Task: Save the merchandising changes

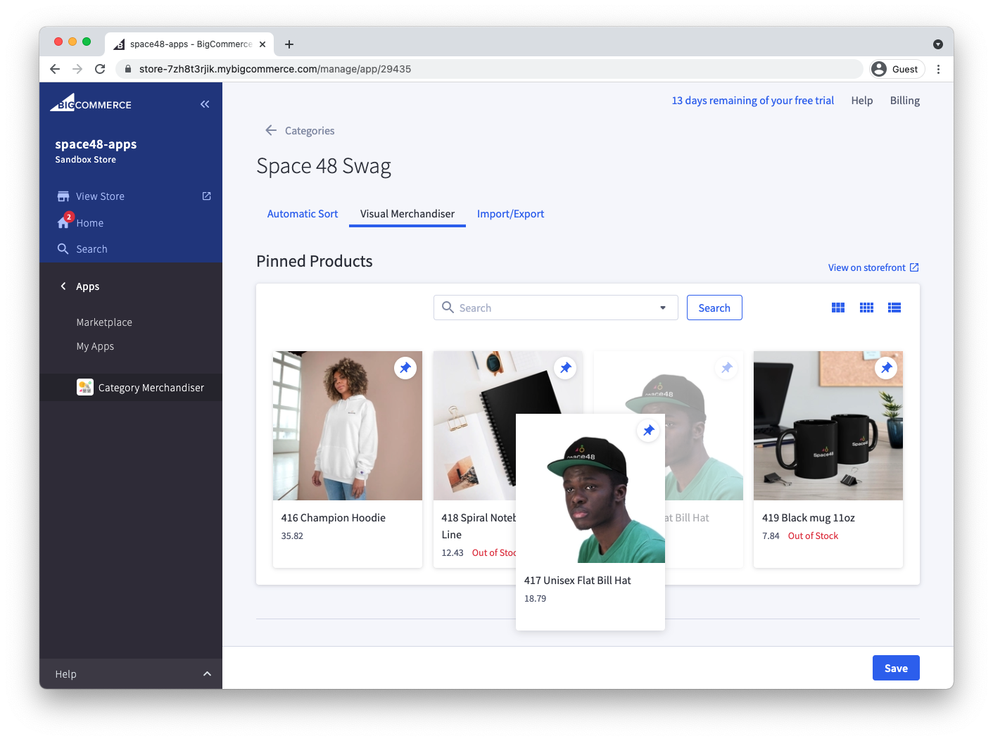Action: [896, 668]
